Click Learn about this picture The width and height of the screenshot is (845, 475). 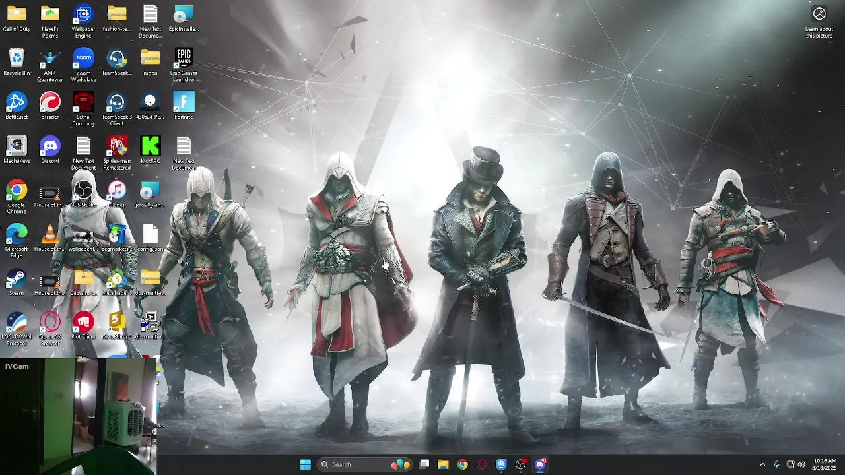click(819, 22)
